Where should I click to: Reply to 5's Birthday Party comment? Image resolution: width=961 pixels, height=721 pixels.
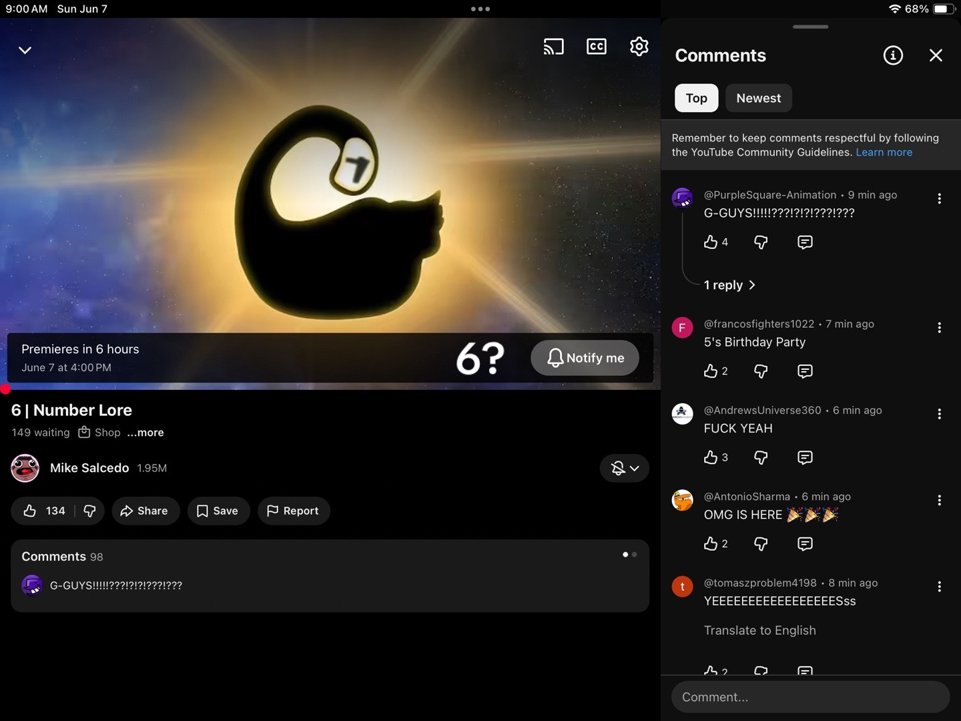click(805, 371)
